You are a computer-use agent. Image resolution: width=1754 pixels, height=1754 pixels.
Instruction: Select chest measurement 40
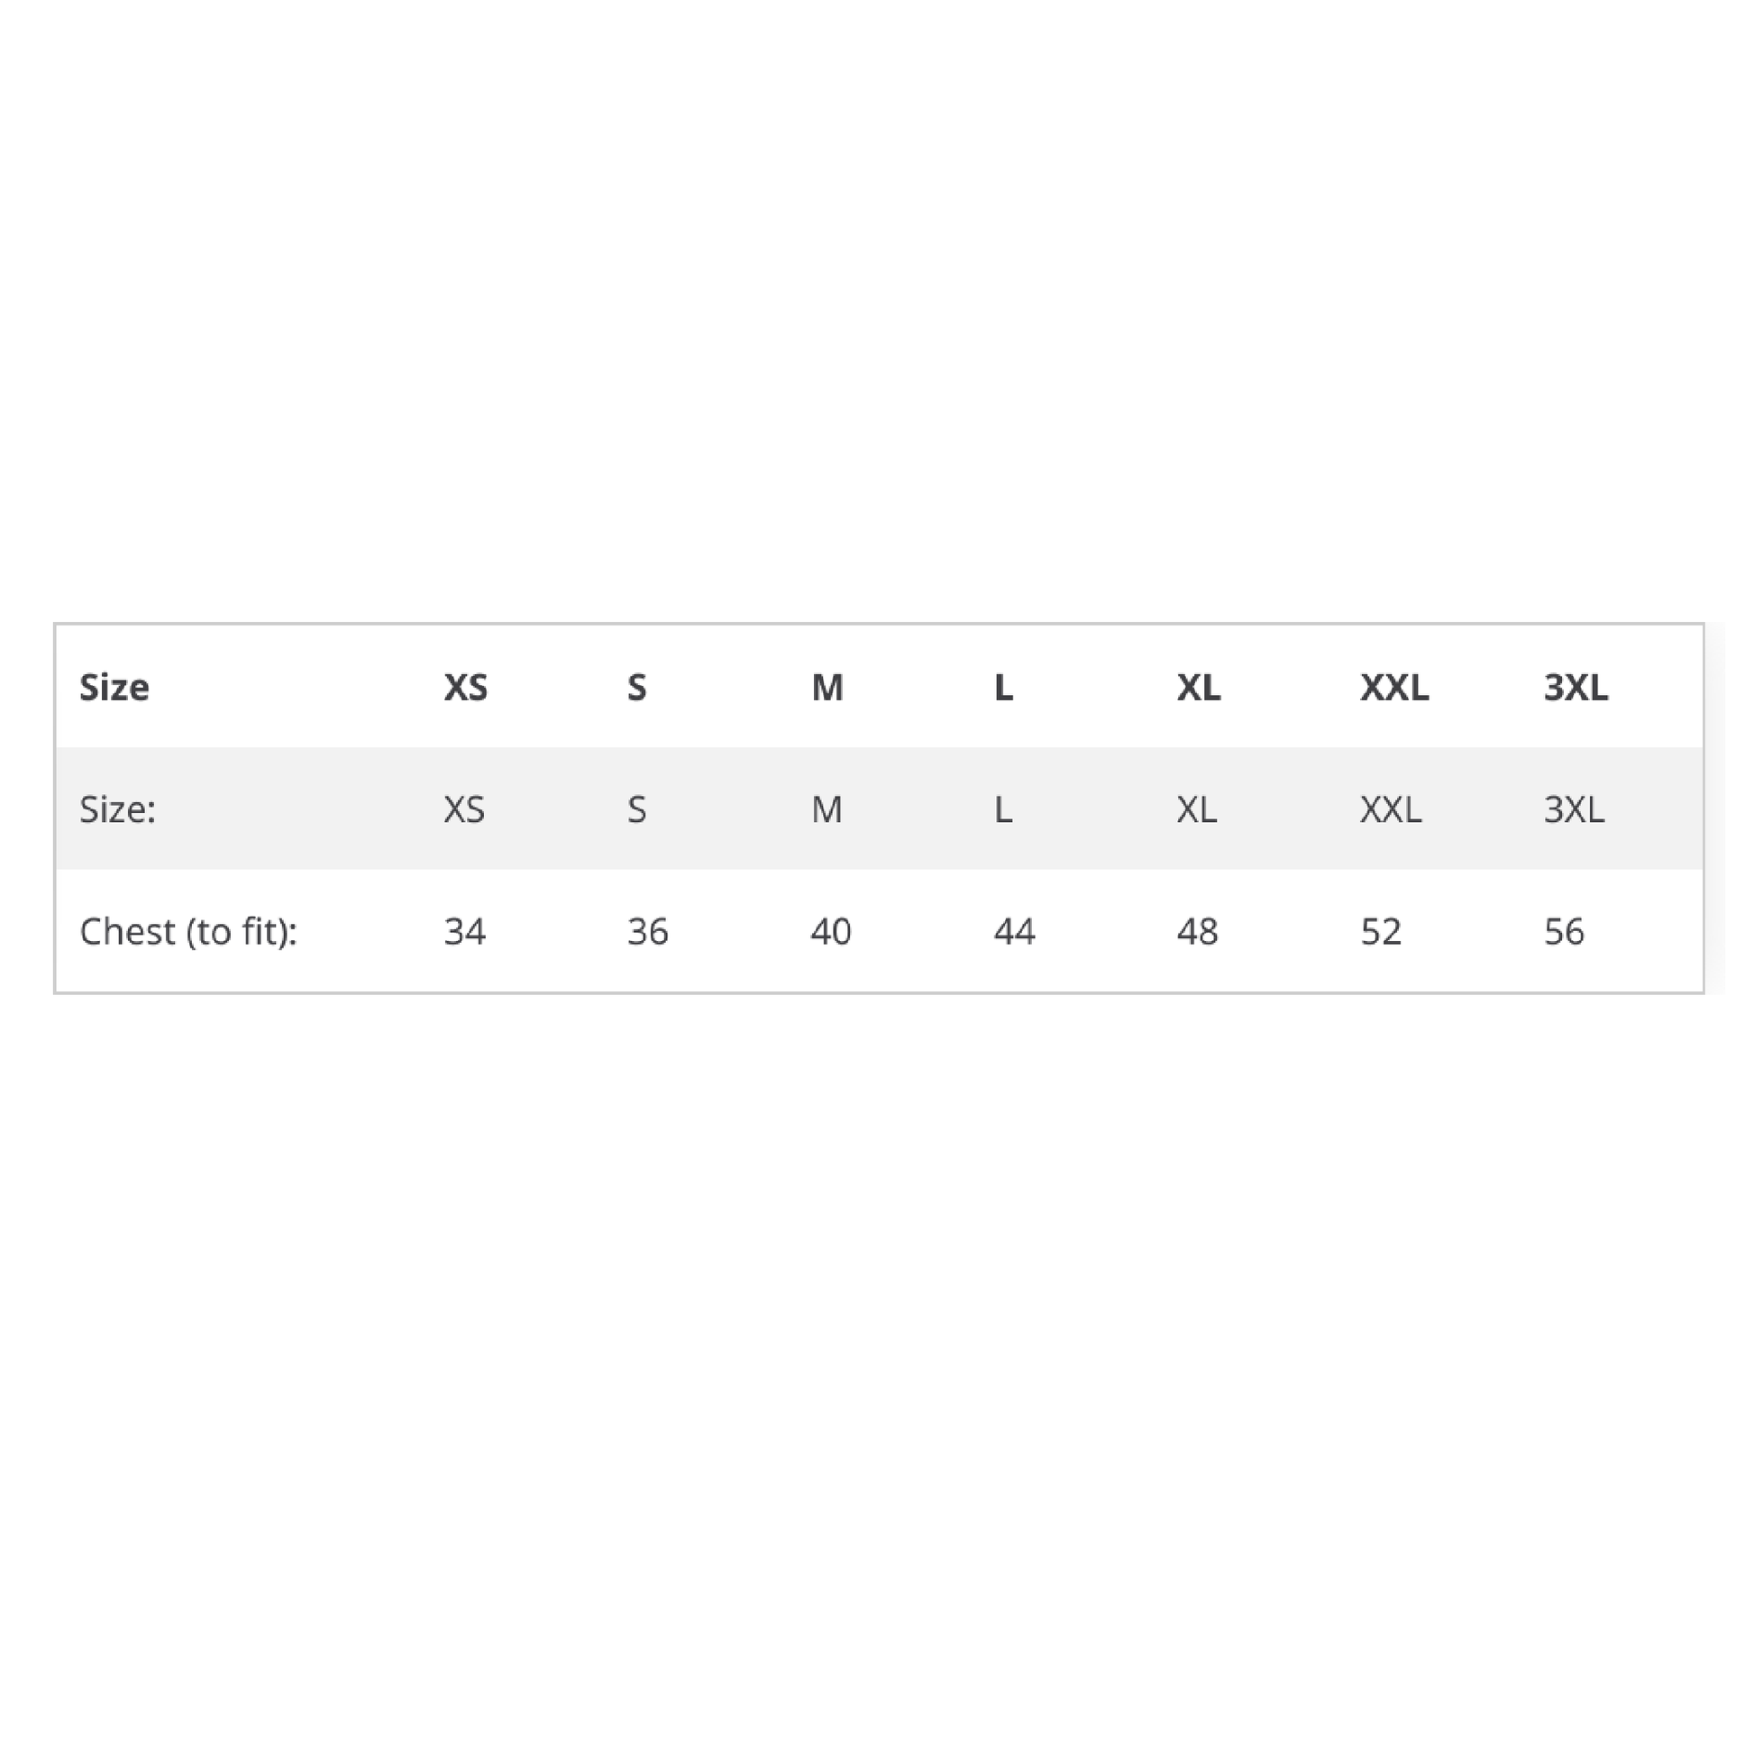pyautogui.click(x=831, y=931)
